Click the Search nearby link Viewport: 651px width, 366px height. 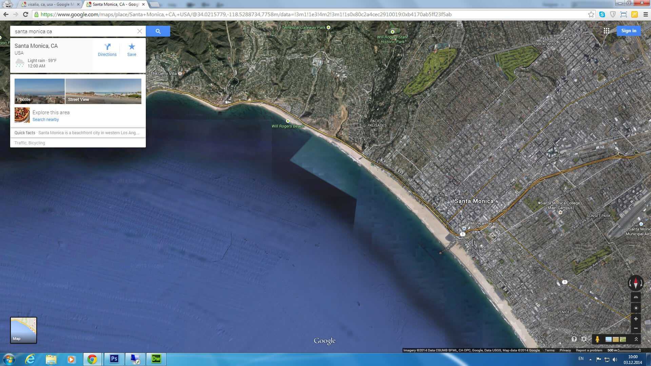tap(45, 120)
